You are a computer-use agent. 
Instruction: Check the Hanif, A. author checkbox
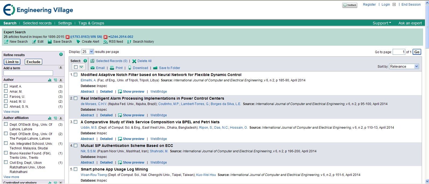click(6, 86)
